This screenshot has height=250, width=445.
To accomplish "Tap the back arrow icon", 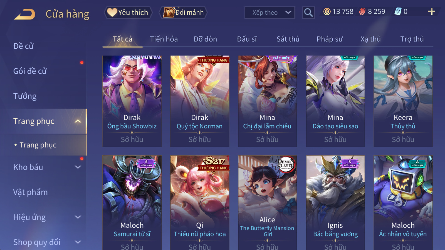I will (25, 14).
